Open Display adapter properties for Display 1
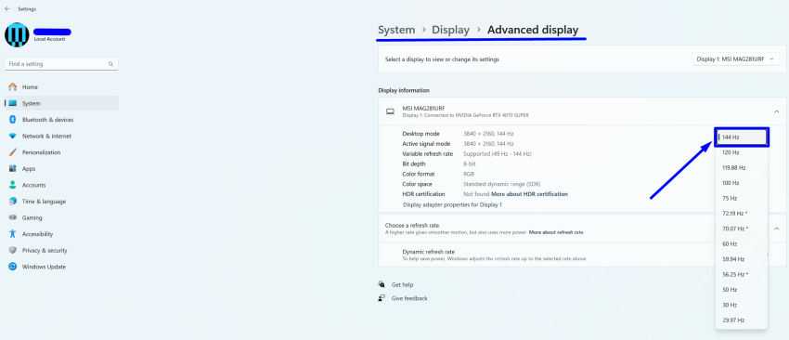Viewport: 789px width, 340px height. 452,205
